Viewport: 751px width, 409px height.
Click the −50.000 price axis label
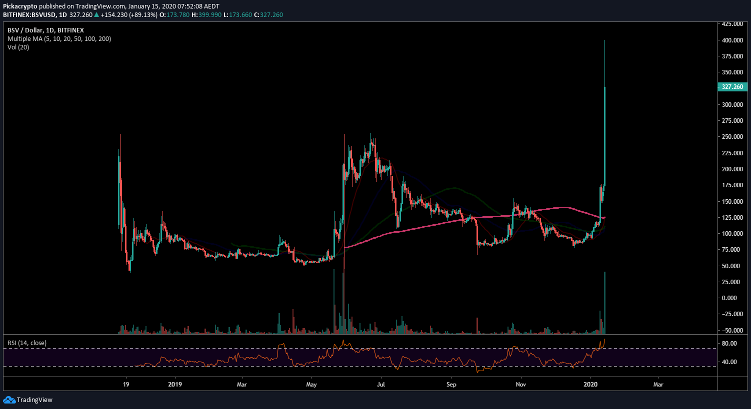pos(732,331)
